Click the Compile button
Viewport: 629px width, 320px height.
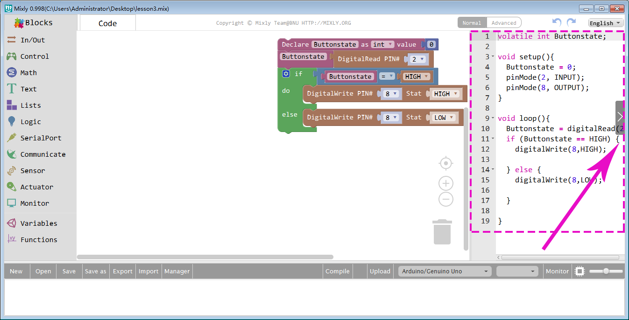point(338,271)
